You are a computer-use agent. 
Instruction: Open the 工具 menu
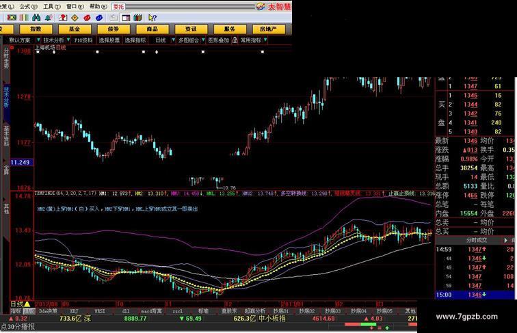[52, 6]
